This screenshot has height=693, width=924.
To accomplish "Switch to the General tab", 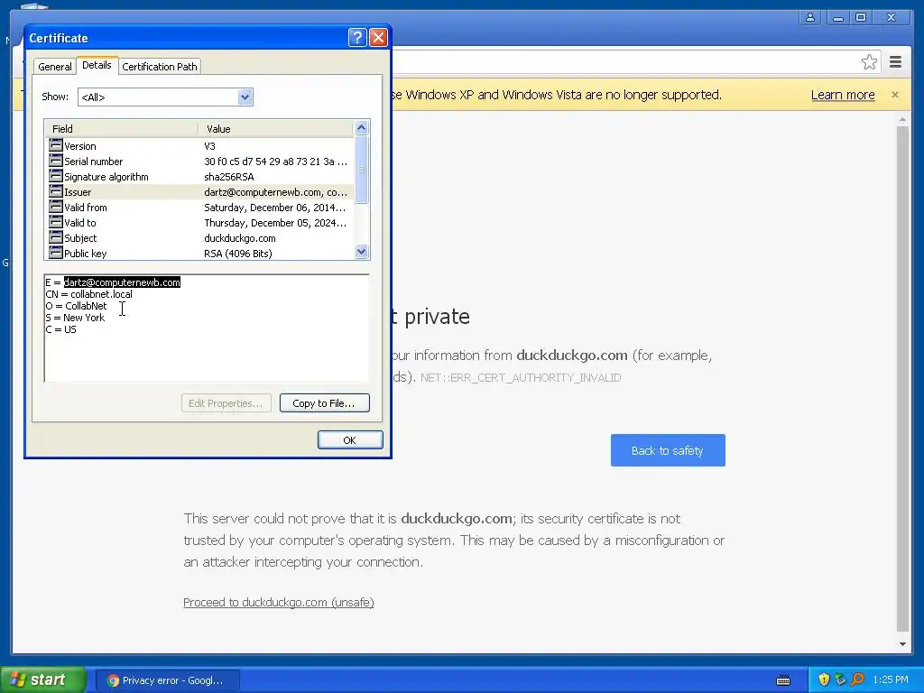I will [55, 67].
